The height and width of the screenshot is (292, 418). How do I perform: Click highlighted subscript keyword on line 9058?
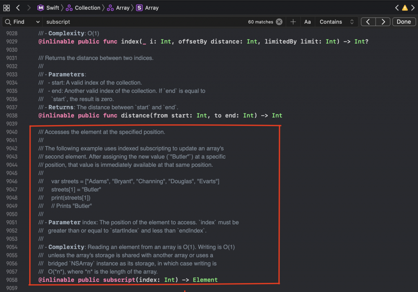coord(119,280)
